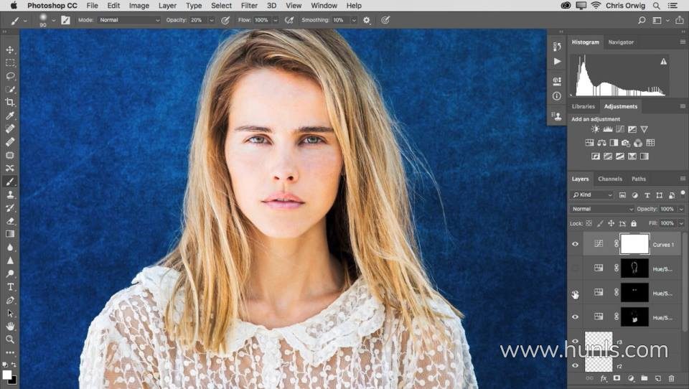The width and height of the screenshot is (689, 389).
Task: Open smoothing options gear
Action: click(367, 20)
